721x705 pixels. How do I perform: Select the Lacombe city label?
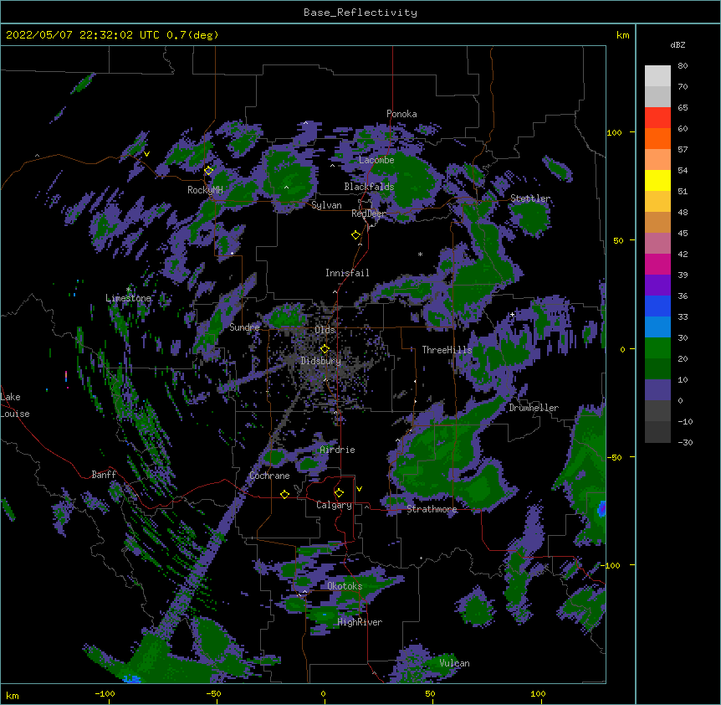376,160
